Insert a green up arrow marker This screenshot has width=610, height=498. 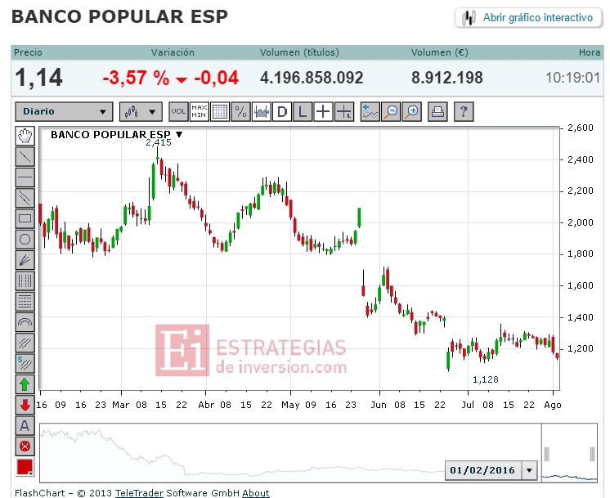(x=25, y=384)
